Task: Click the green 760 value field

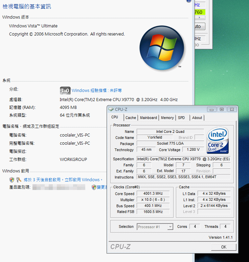Action: click(200, 12)
